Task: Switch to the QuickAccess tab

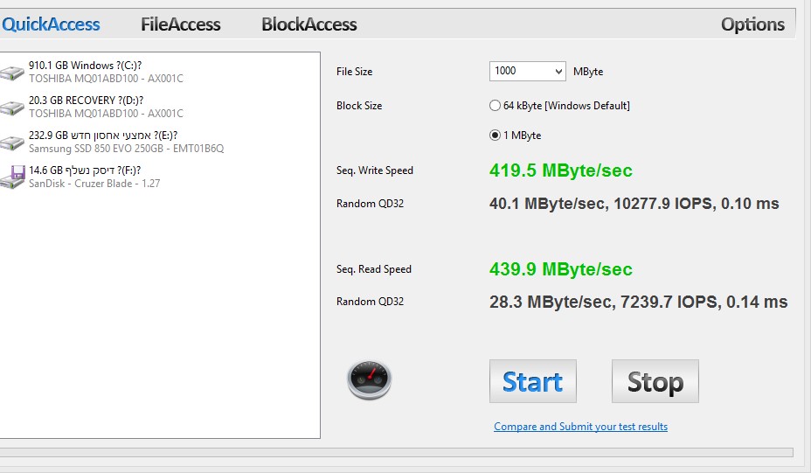Action: point(51,24)
